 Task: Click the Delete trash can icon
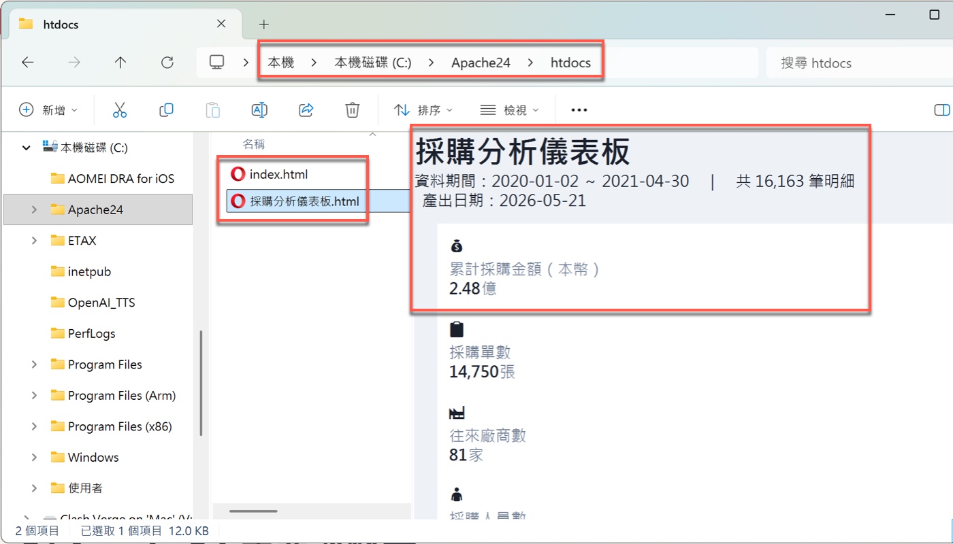352,109
